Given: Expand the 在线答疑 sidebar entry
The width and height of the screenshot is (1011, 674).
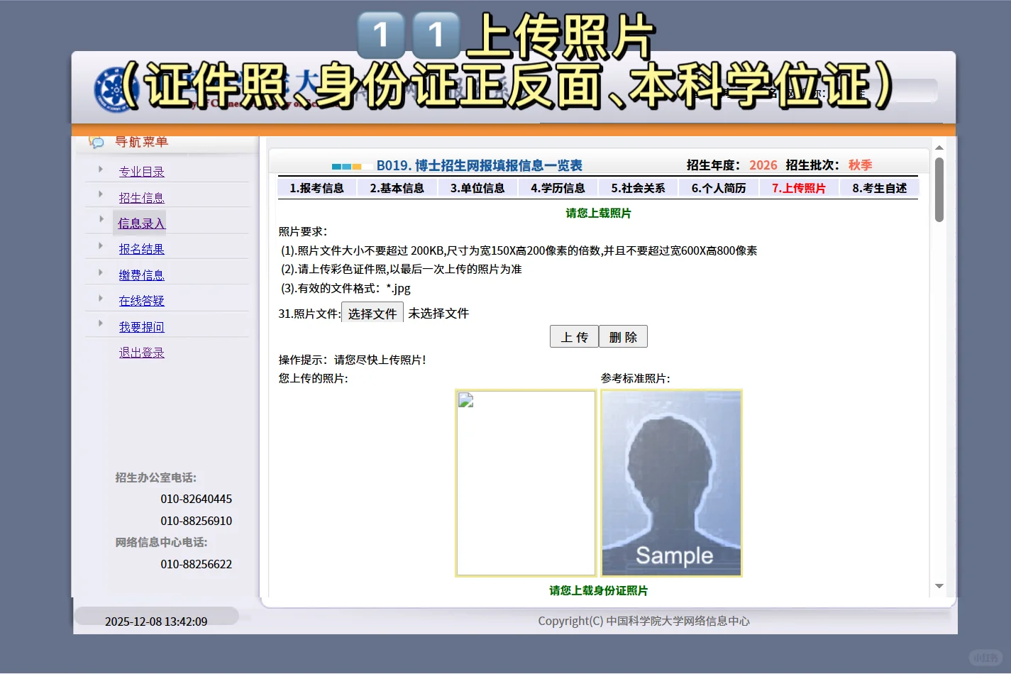Looking at the screenshot, I should click(141, 299).
